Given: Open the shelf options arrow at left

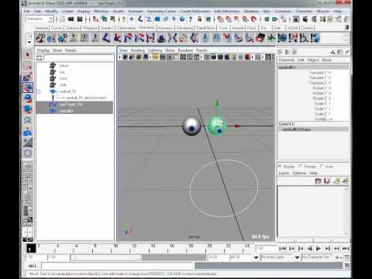Looking at the screenshot, I should [x=29, y=42].
